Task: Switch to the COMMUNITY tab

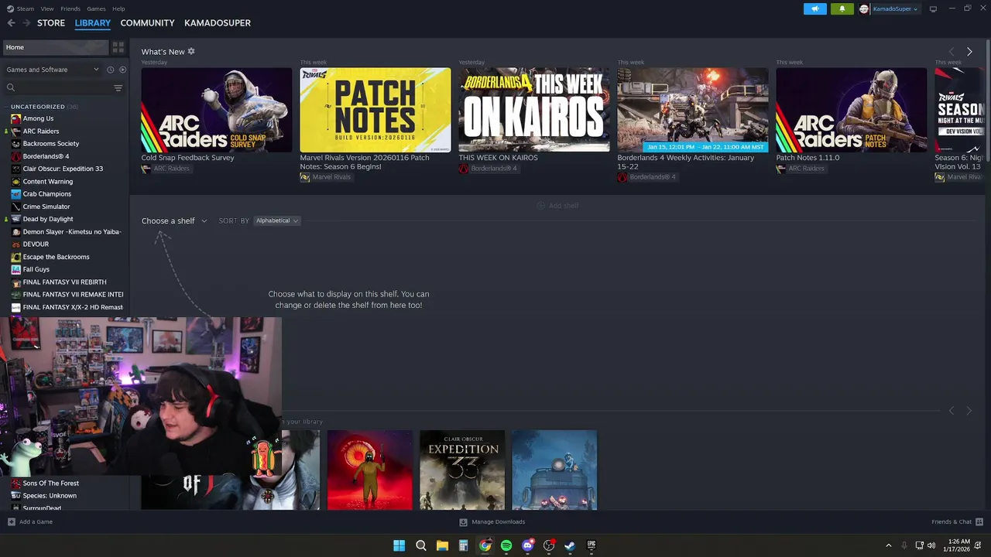Action: (x=147, y=23)
